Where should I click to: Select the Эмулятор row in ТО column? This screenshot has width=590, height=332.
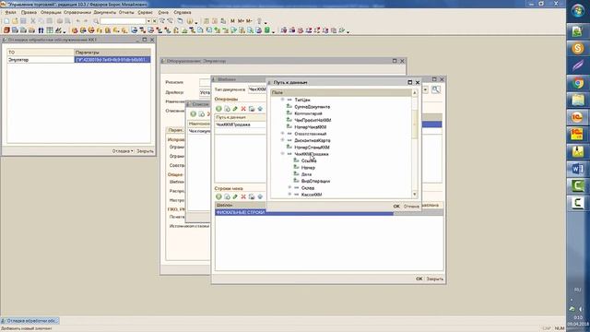pyautogui.click(x=41, y=59)
